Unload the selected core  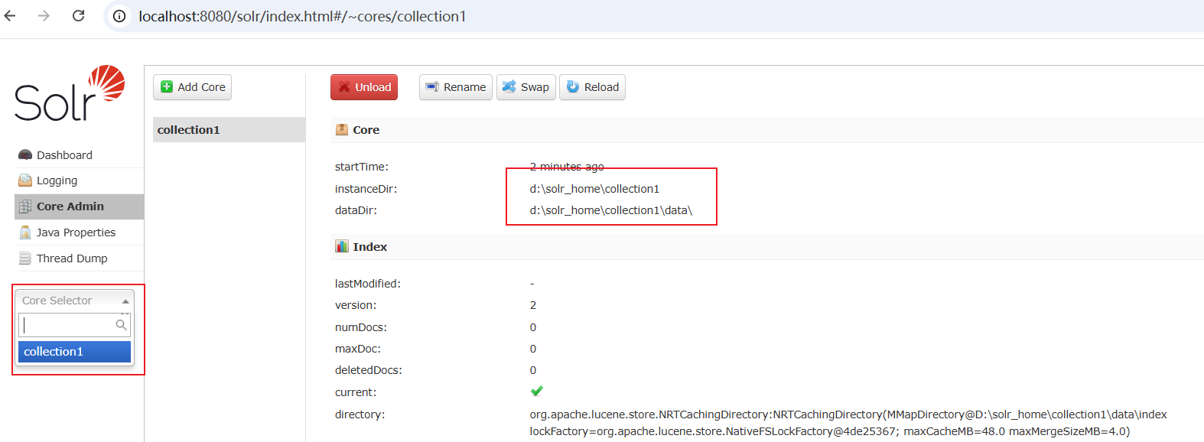[x=364, y=87]
